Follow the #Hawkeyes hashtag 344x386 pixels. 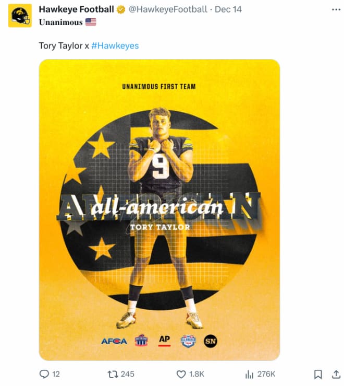pyautogui.click(x=115, y=45)
